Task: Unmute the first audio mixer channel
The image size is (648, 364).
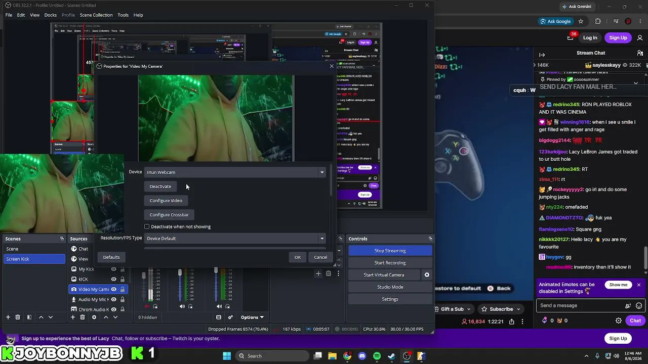Action: [x=147, y=306]
